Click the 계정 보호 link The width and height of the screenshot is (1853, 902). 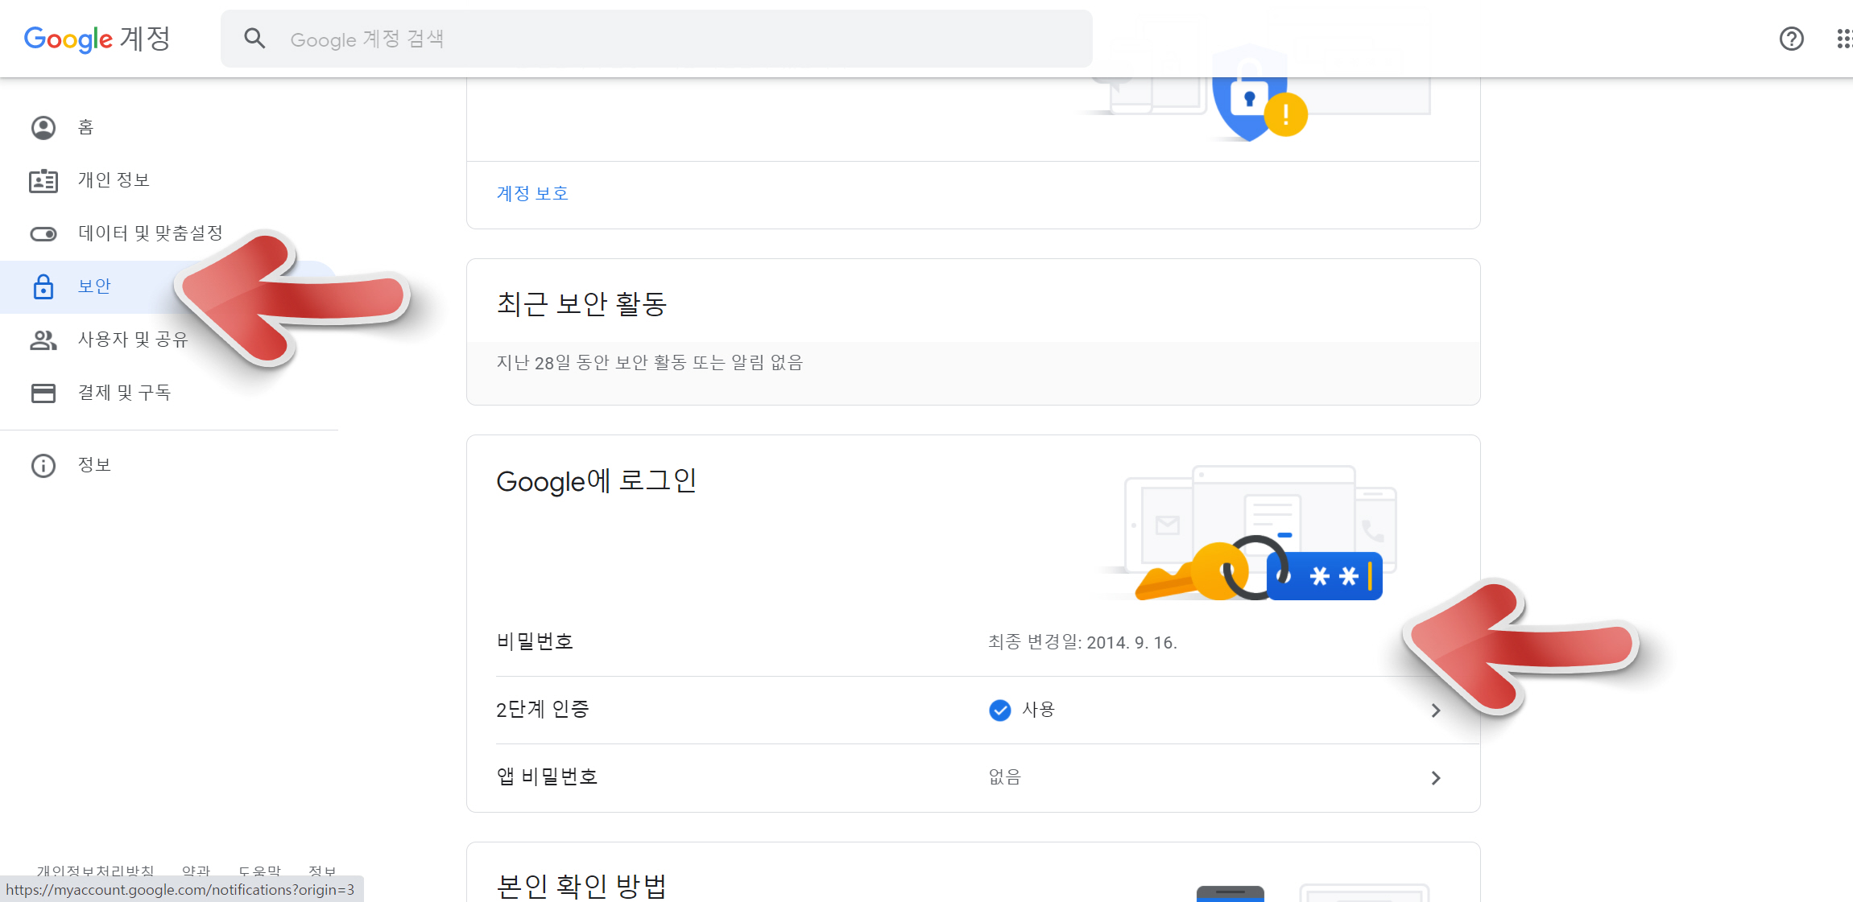pos(532,194)
